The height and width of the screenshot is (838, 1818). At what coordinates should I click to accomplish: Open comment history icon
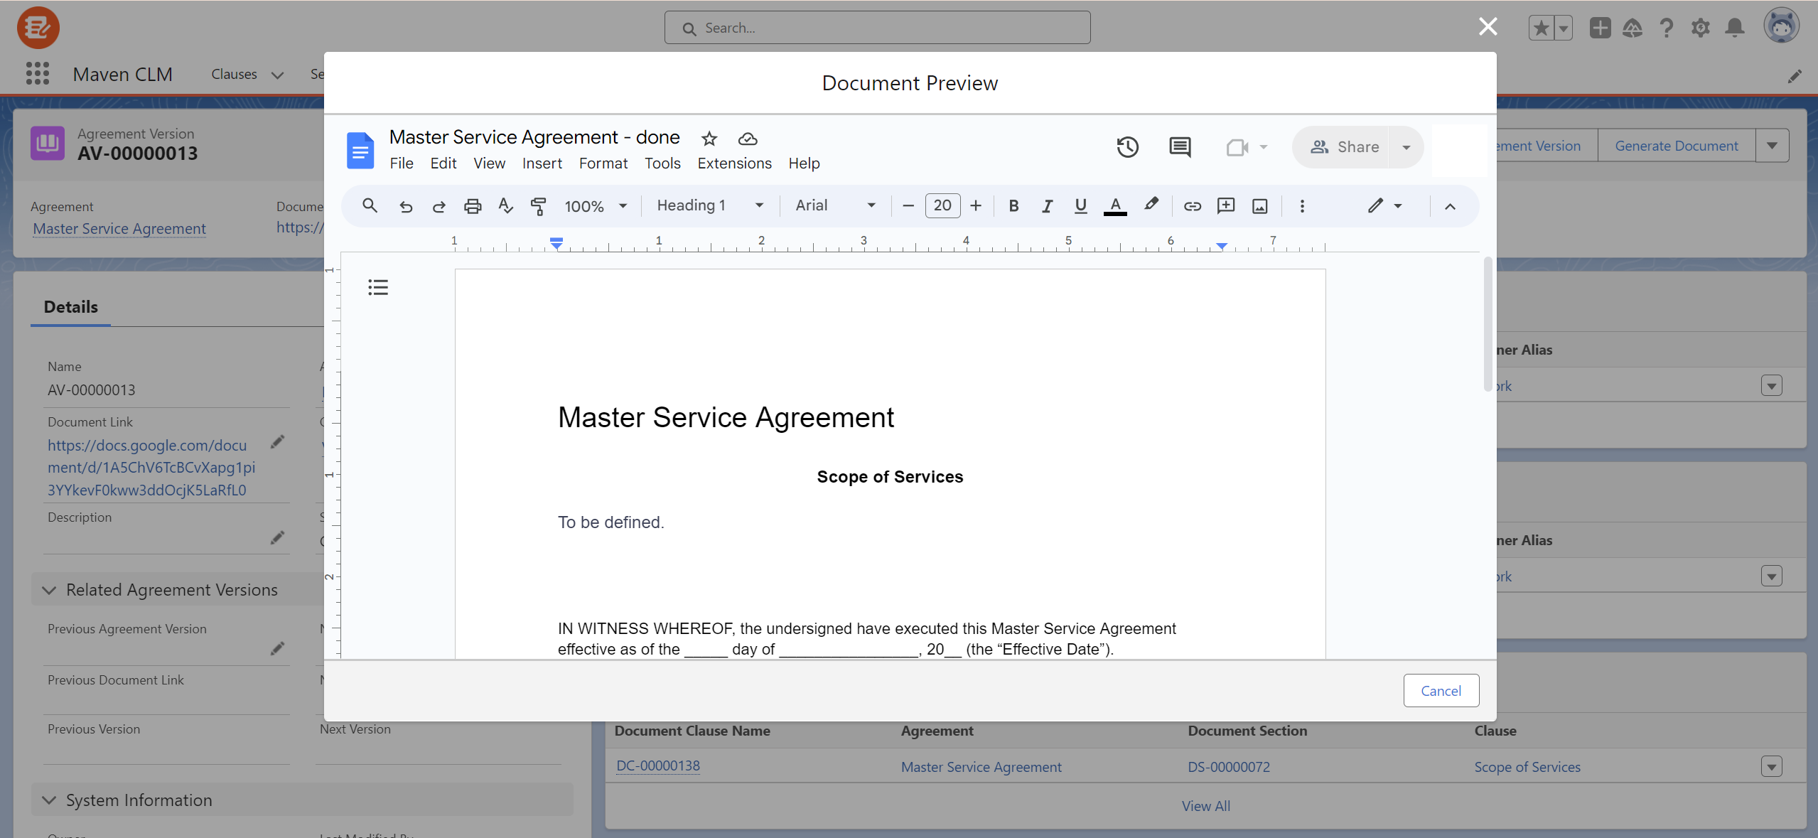coord(1180,147)
